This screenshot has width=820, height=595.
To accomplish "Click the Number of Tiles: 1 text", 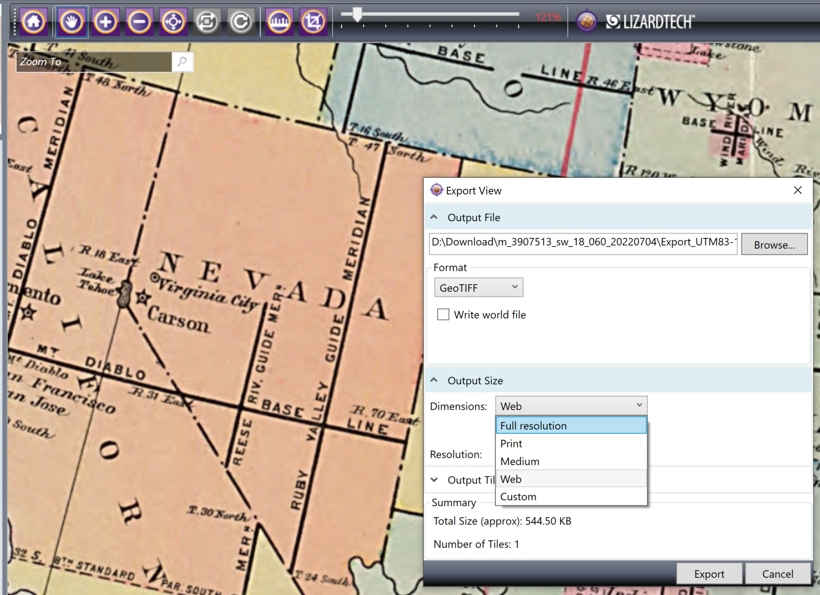I will click(476, 544).
